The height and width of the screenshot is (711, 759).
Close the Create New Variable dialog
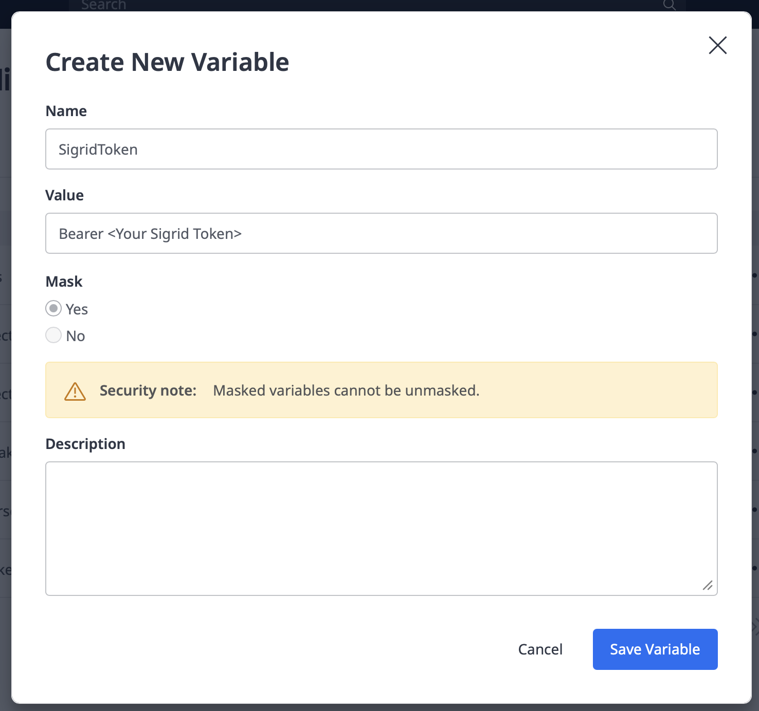717,45
